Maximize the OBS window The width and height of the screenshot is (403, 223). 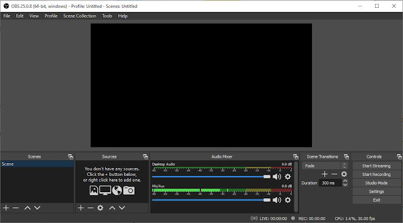pyautogui.click(x=377, y=6)
